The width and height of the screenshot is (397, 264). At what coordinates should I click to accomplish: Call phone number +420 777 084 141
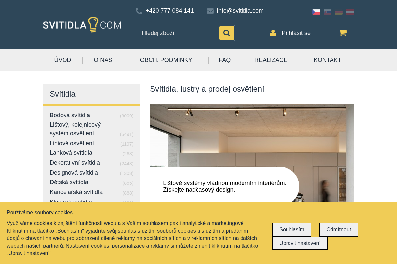tap(170, 11)
